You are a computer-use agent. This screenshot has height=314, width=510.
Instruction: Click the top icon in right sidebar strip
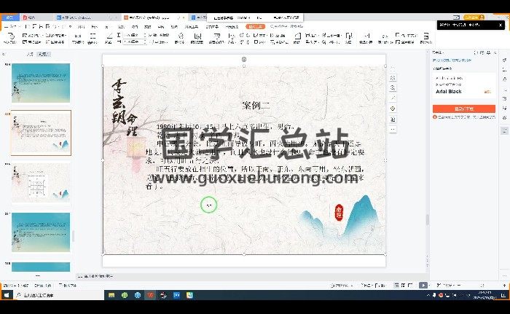click(503, 61)
